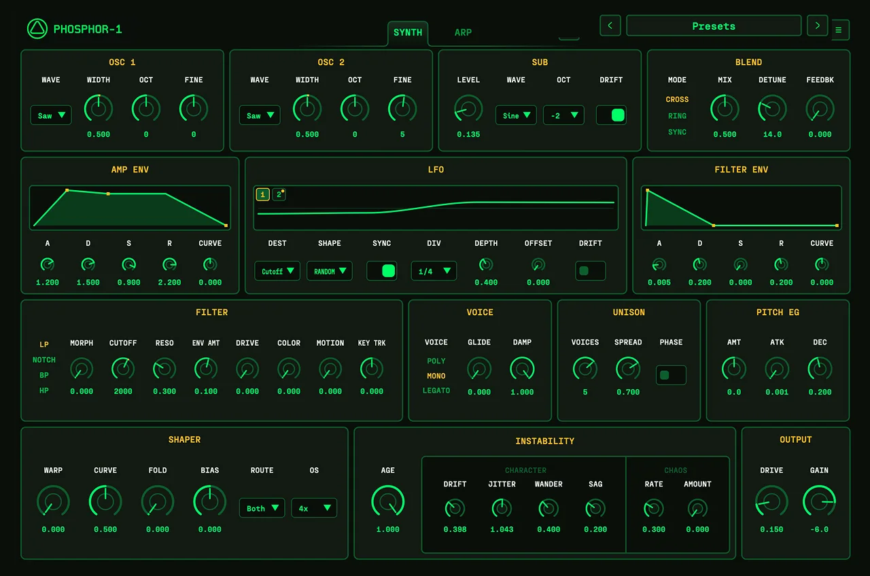Click the VOICE GLIDE knob
This screenshot has height=576, width=870.
tap(479, 369)
